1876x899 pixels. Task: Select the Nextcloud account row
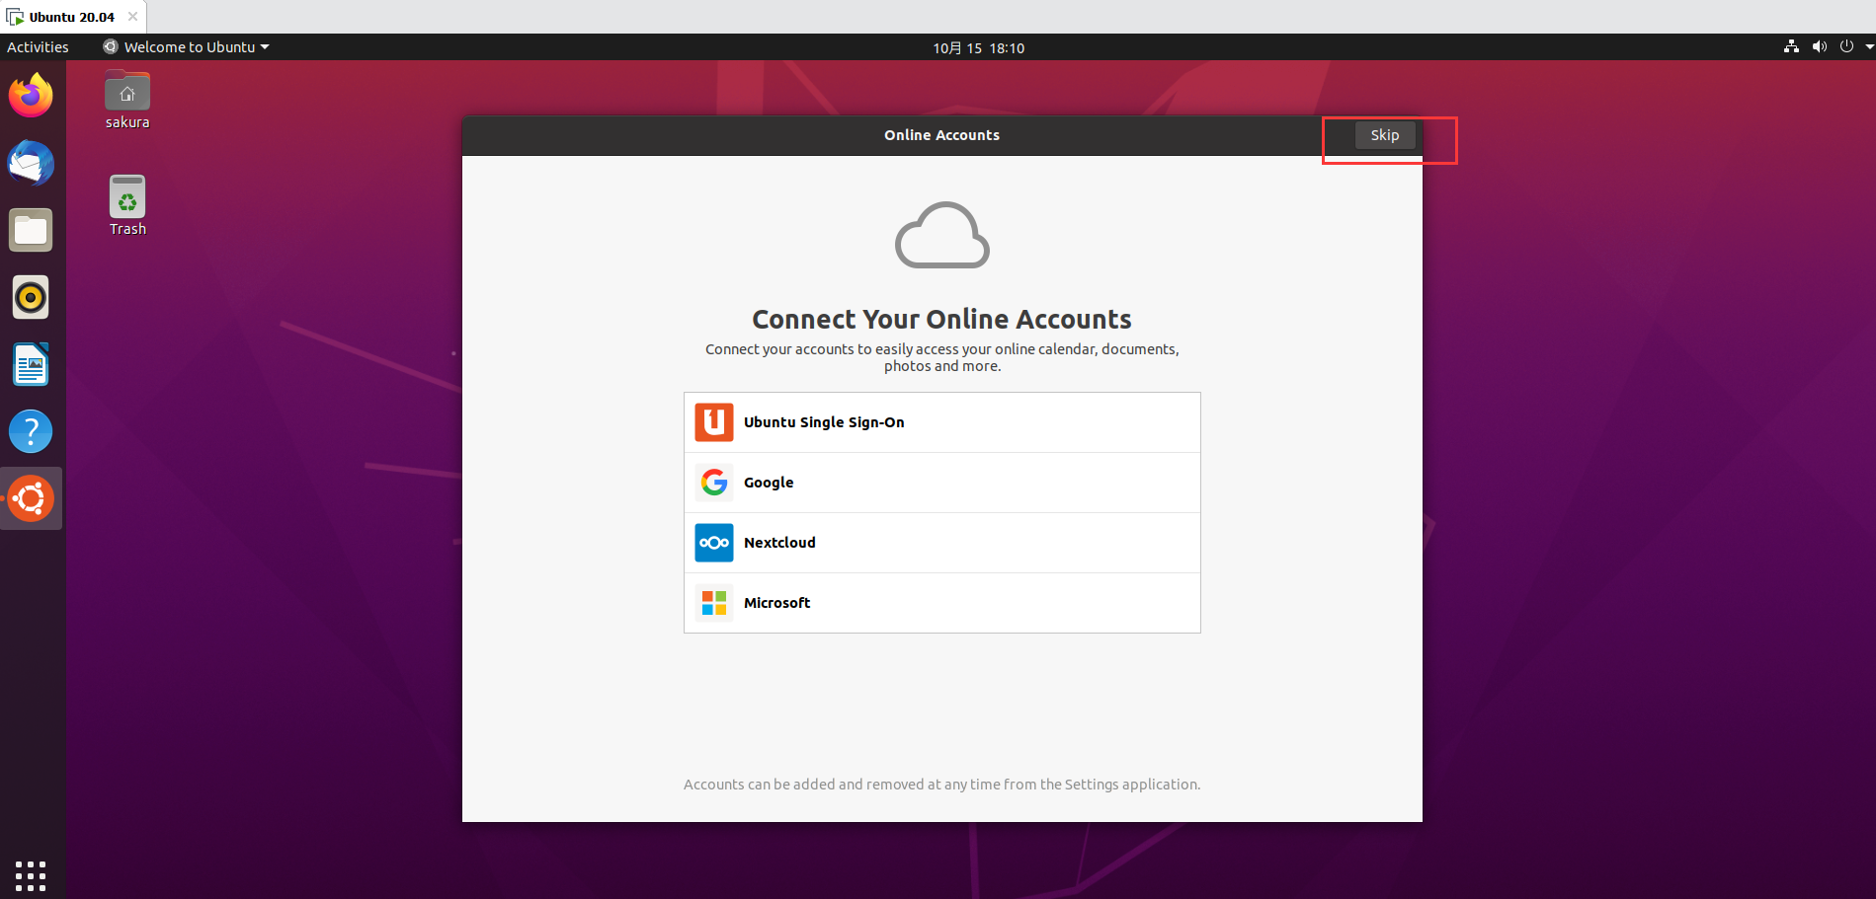(941, 543)
